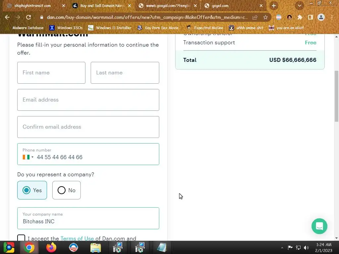Open the phone country flag dropdown
Screen dimensions: 339x254
[28, 157]
